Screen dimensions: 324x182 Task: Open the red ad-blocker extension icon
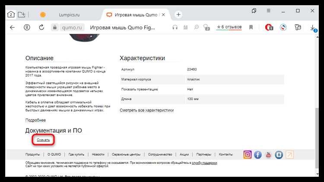click(269, 27)
